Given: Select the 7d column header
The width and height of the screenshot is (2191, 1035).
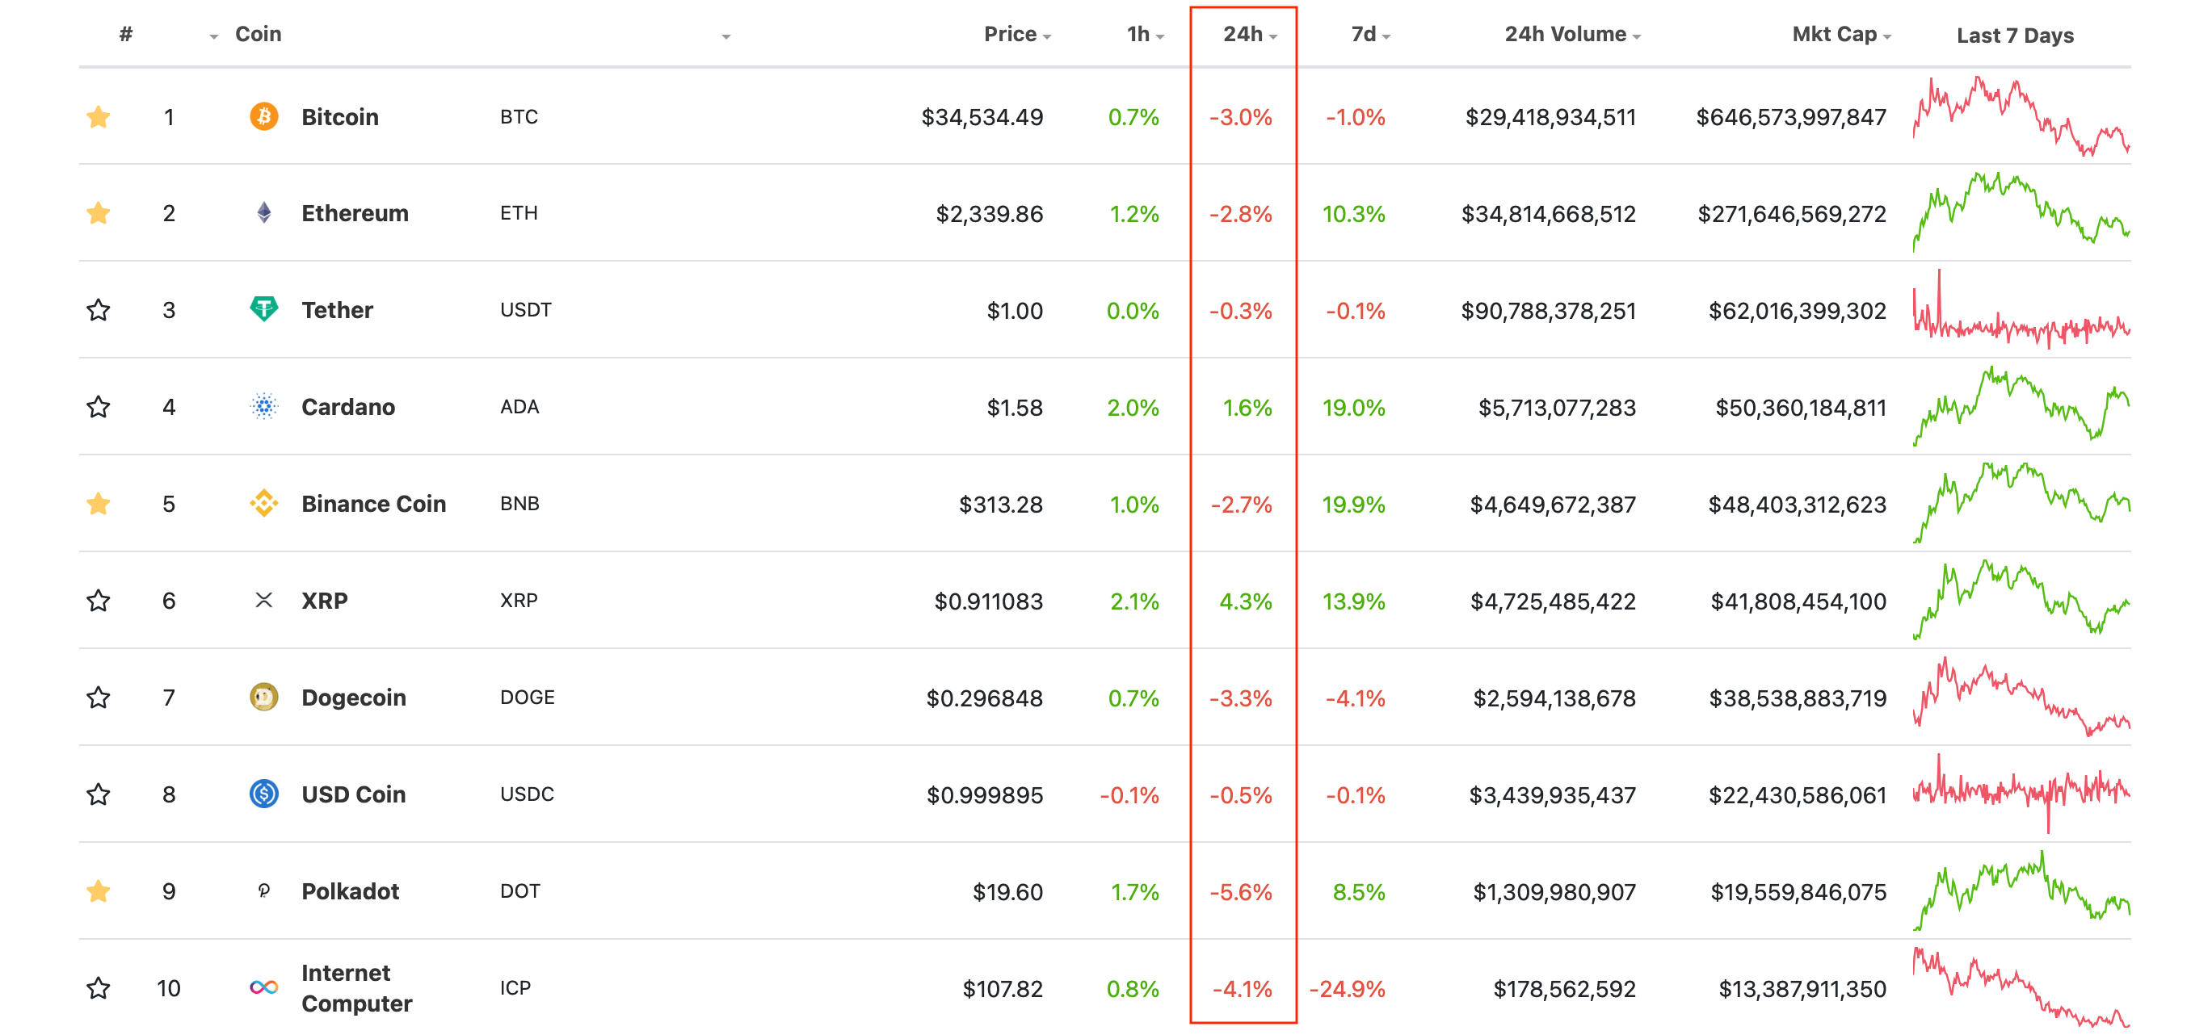Looking at the screenshot, I should (x=1364, y=34).
